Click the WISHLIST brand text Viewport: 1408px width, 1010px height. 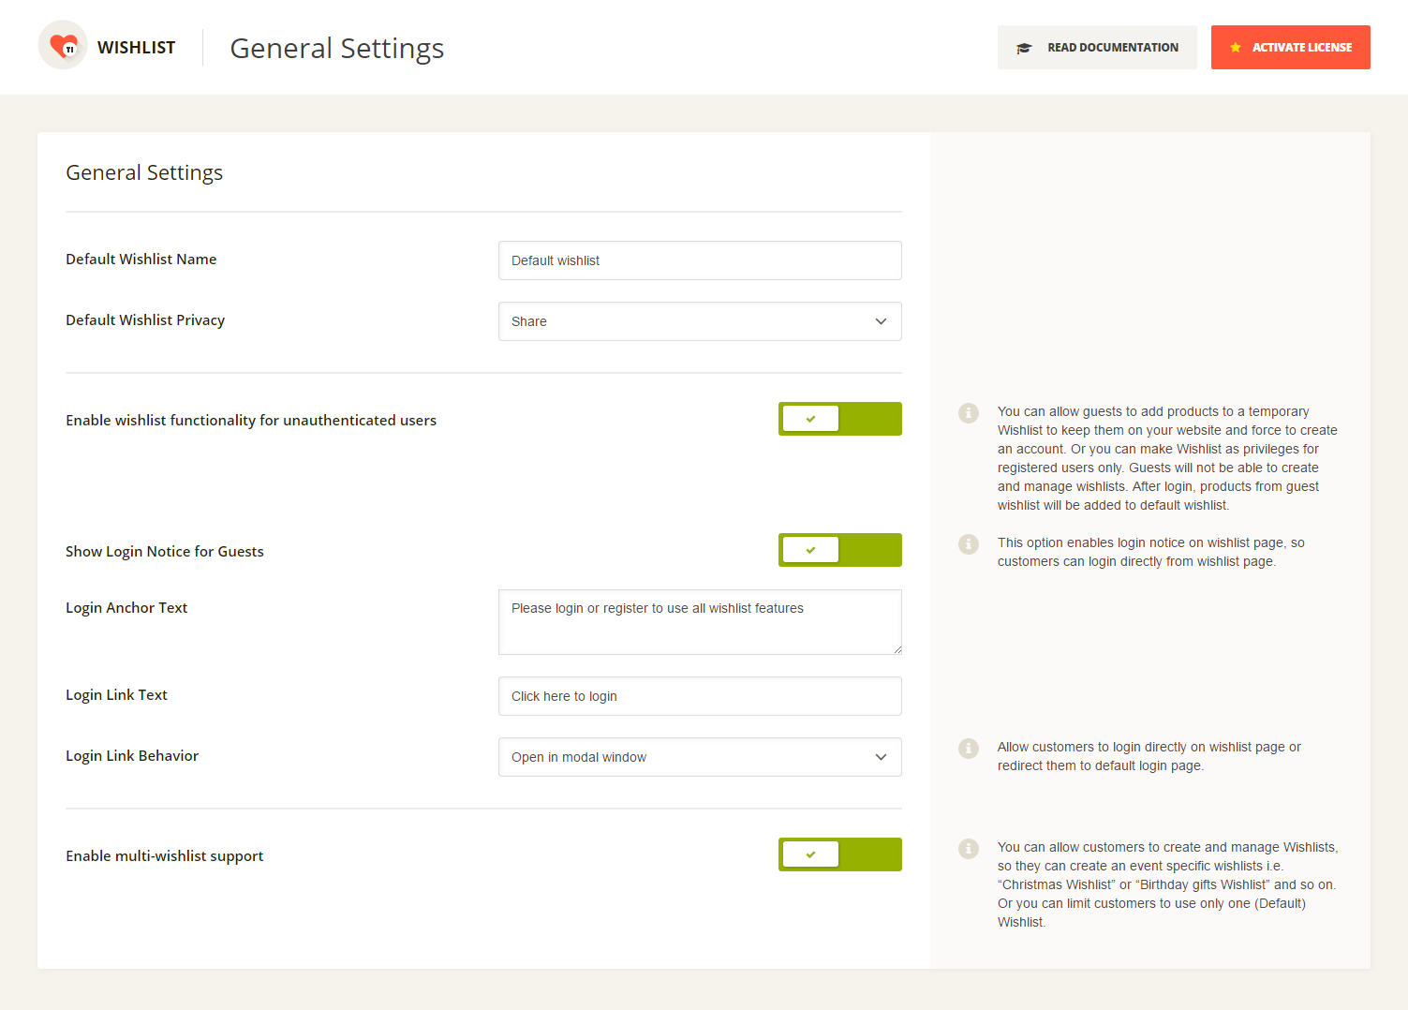[x=137, y=48]
